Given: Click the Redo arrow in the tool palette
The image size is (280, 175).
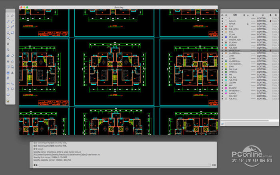Looking at the screenshot, I should click(x=12, y=16).
